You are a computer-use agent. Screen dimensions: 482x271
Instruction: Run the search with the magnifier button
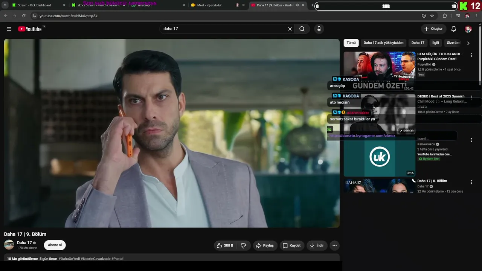click(x=302, y=29)
